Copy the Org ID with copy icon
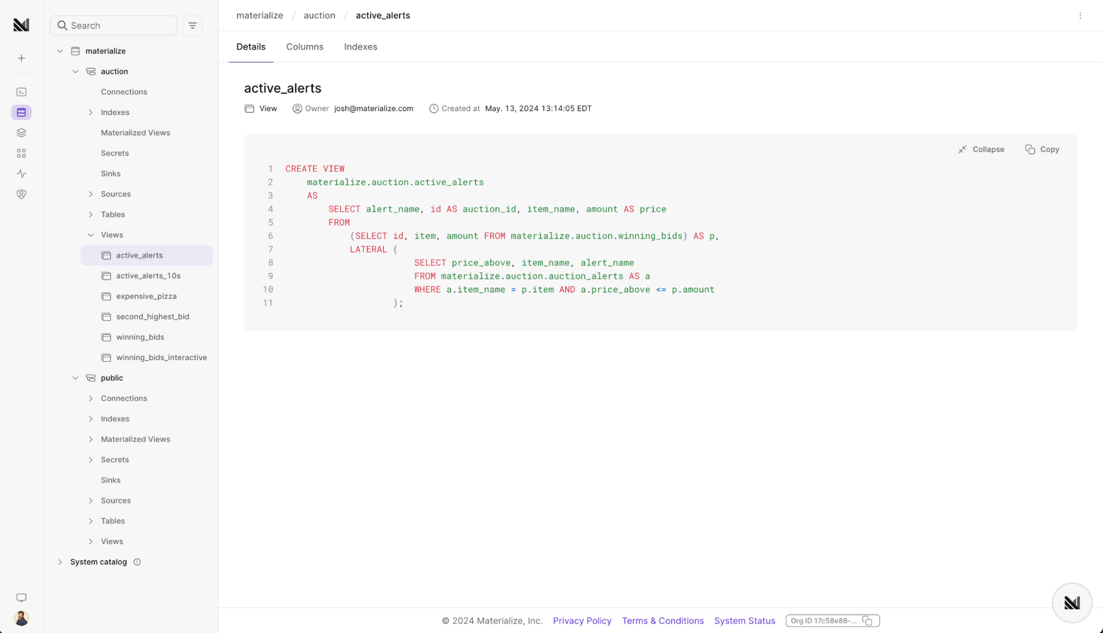The height and width of the screenshot is (633, 1103). 867,621
